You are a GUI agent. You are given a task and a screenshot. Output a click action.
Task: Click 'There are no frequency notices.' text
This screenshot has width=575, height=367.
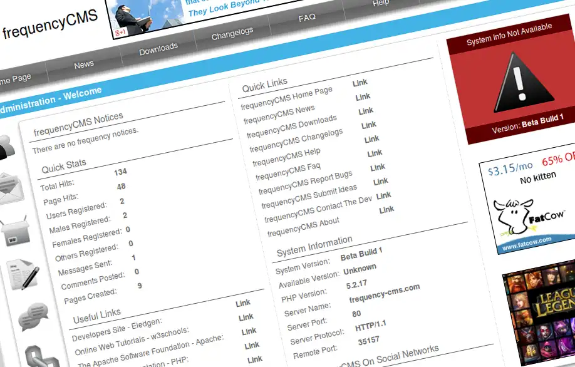pos(85,140)
